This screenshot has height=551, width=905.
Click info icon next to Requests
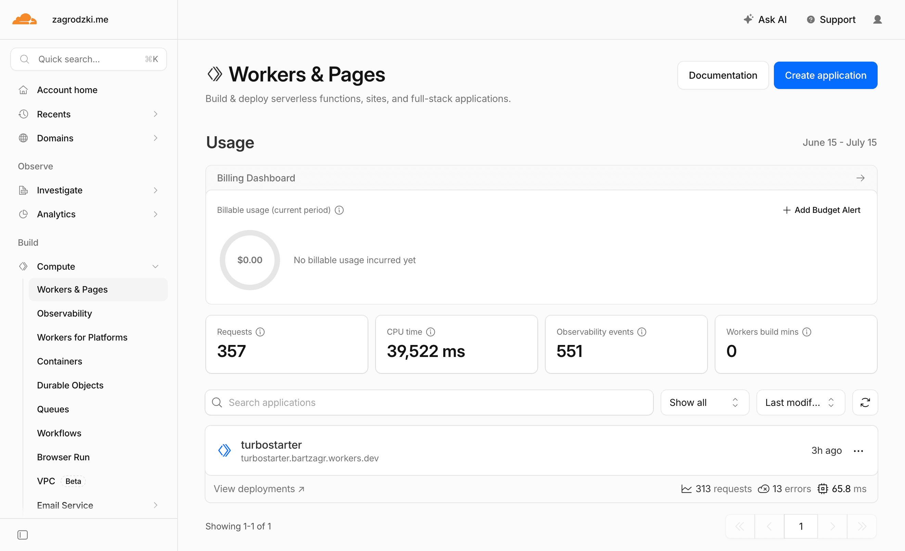tap(260, 332)
